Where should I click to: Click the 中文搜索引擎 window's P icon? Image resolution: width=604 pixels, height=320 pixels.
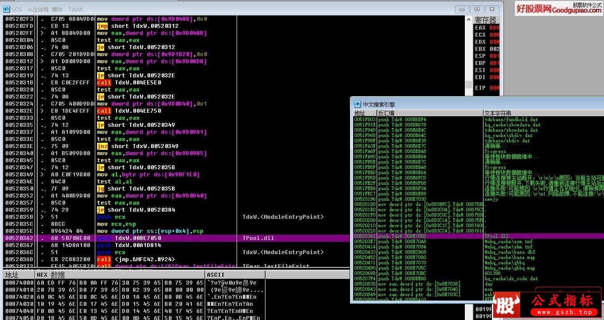point(357,104)
